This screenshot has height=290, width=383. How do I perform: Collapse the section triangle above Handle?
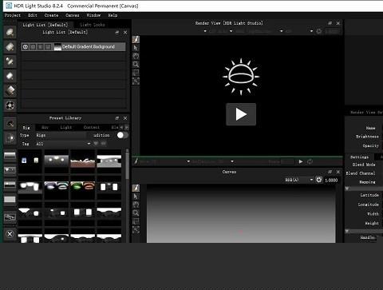point(347,231)
